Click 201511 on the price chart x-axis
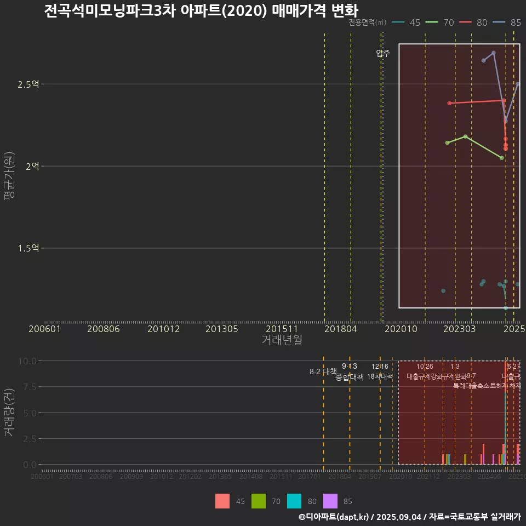The width and height of the screenshot is (526, 526). tap(282, 329)
